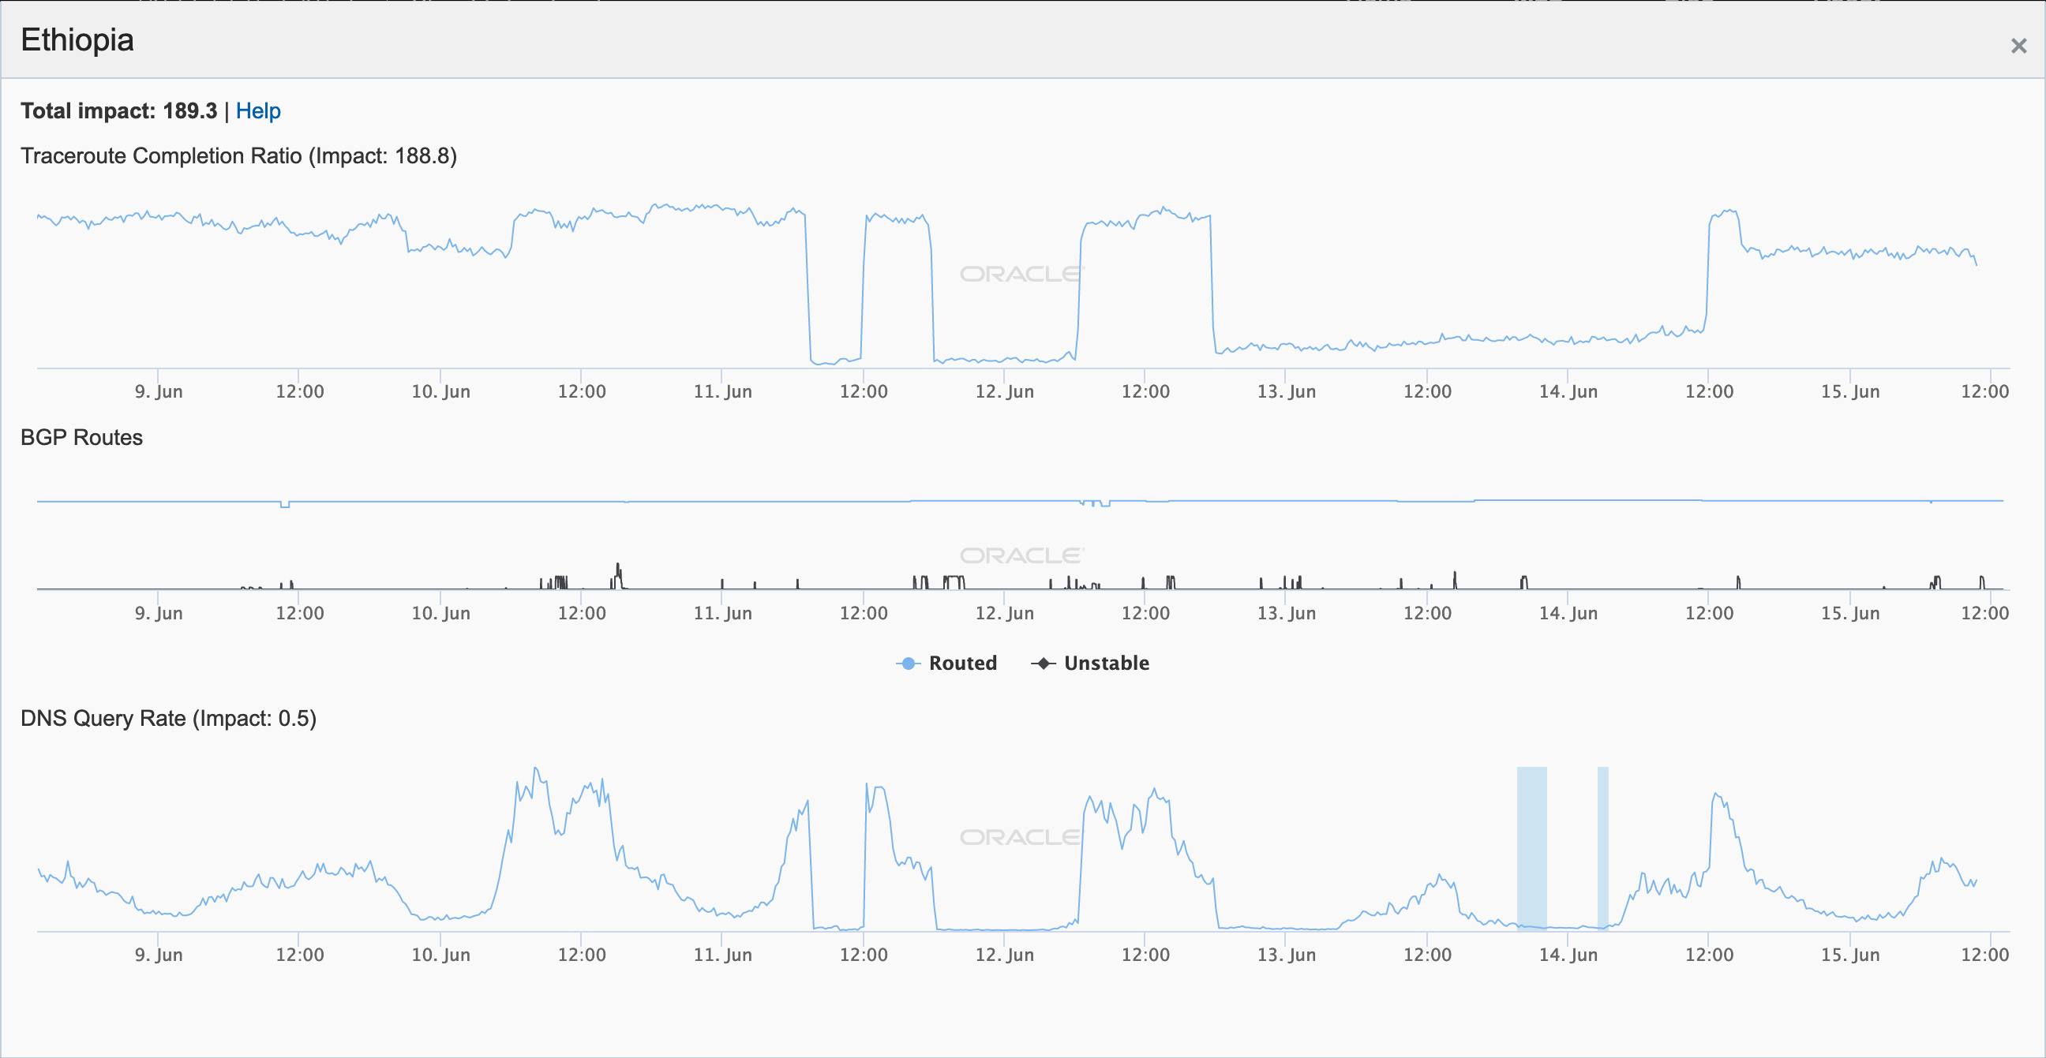Click Oracle watermark in BGP Routes chart
This screenshot has height=1058, width=2046.
click(1021, 555)
